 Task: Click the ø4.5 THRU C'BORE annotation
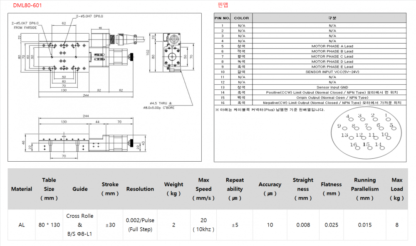click(160, 105)
